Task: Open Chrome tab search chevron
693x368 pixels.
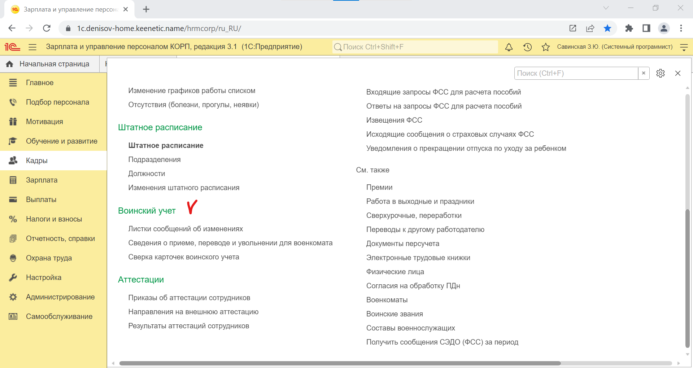Action: click(x=606, y=8)
